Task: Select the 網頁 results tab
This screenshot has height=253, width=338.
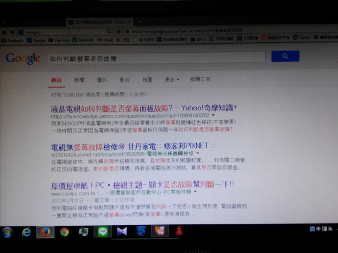Action: point(56,80)
